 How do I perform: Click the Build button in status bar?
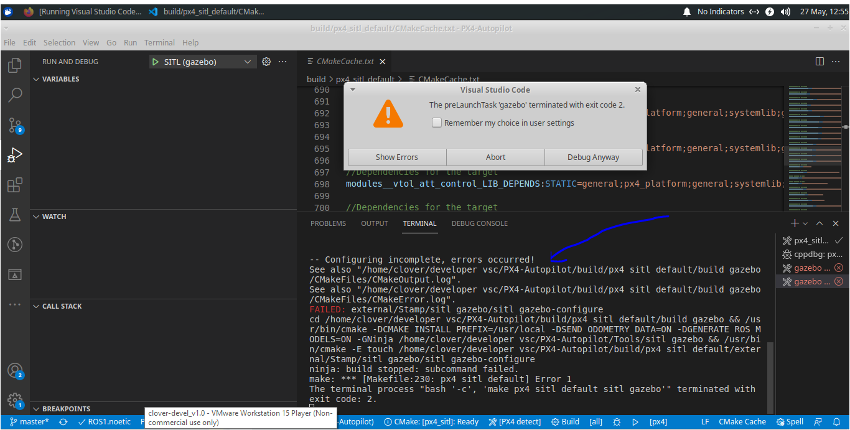[x=565, y=421]
